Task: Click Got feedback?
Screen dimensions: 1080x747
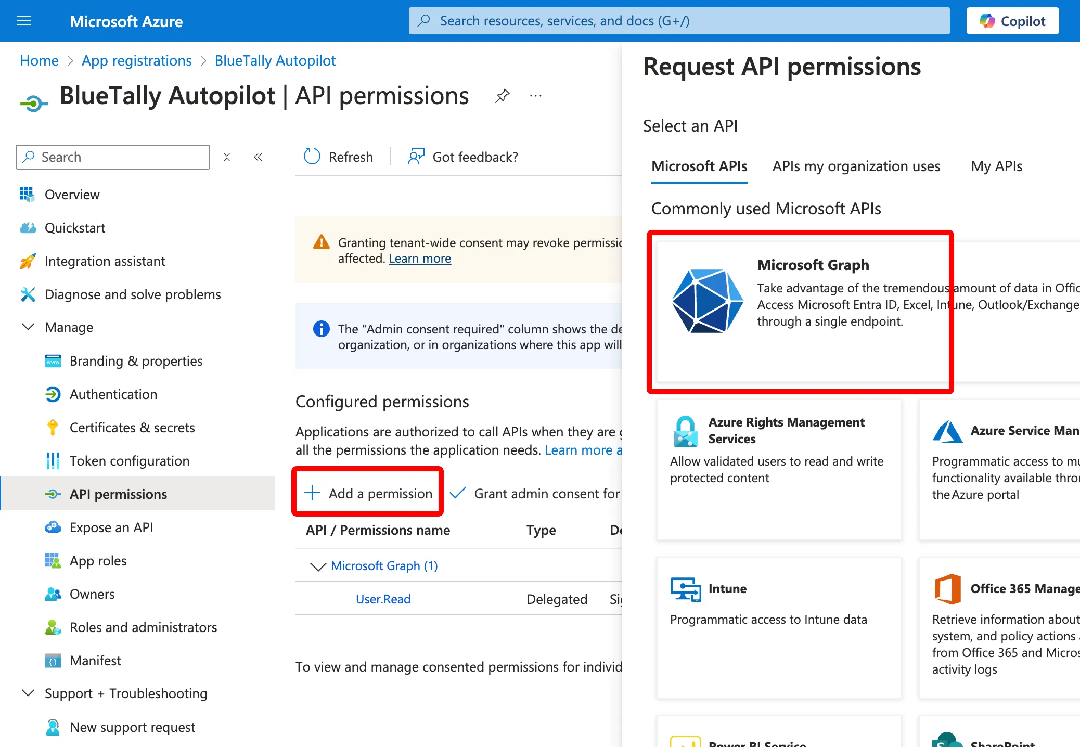Action: point(463,157)
